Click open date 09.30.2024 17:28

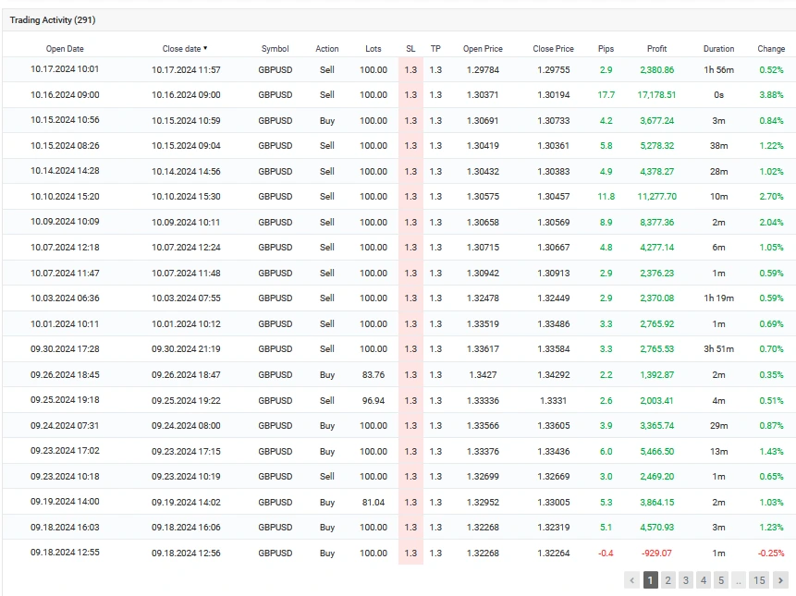65,349
